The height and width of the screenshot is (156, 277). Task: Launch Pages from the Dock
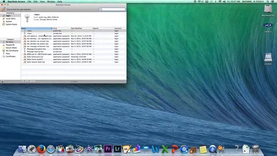[x=127, y=149]
